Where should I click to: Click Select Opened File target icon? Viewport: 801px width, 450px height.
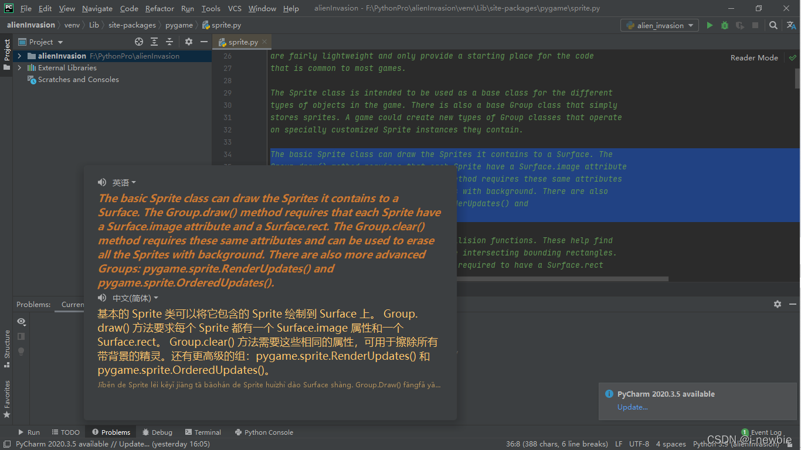(139, 42)
